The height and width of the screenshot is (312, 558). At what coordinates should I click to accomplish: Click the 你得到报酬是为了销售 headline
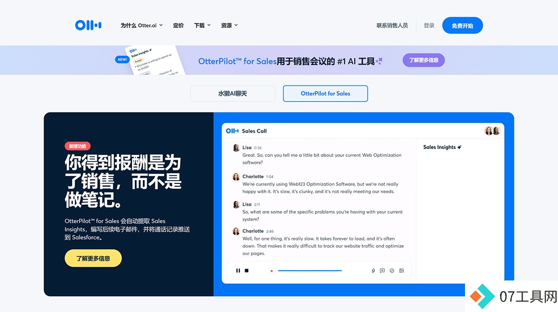[123, 181]
